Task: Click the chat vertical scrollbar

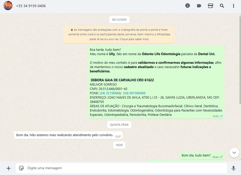Action: pyautogui.click(x=240, y=60)
